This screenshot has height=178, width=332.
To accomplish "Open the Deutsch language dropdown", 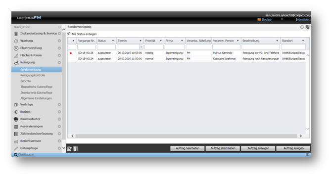I will point(282,19).
